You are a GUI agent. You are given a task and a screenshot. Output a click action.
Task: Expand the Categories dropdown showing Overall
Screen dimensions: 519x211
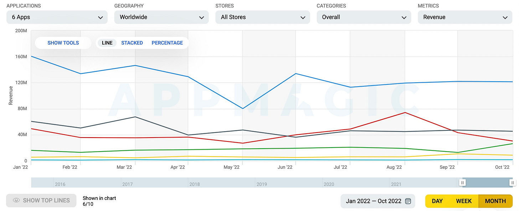[x=364, y=17]
